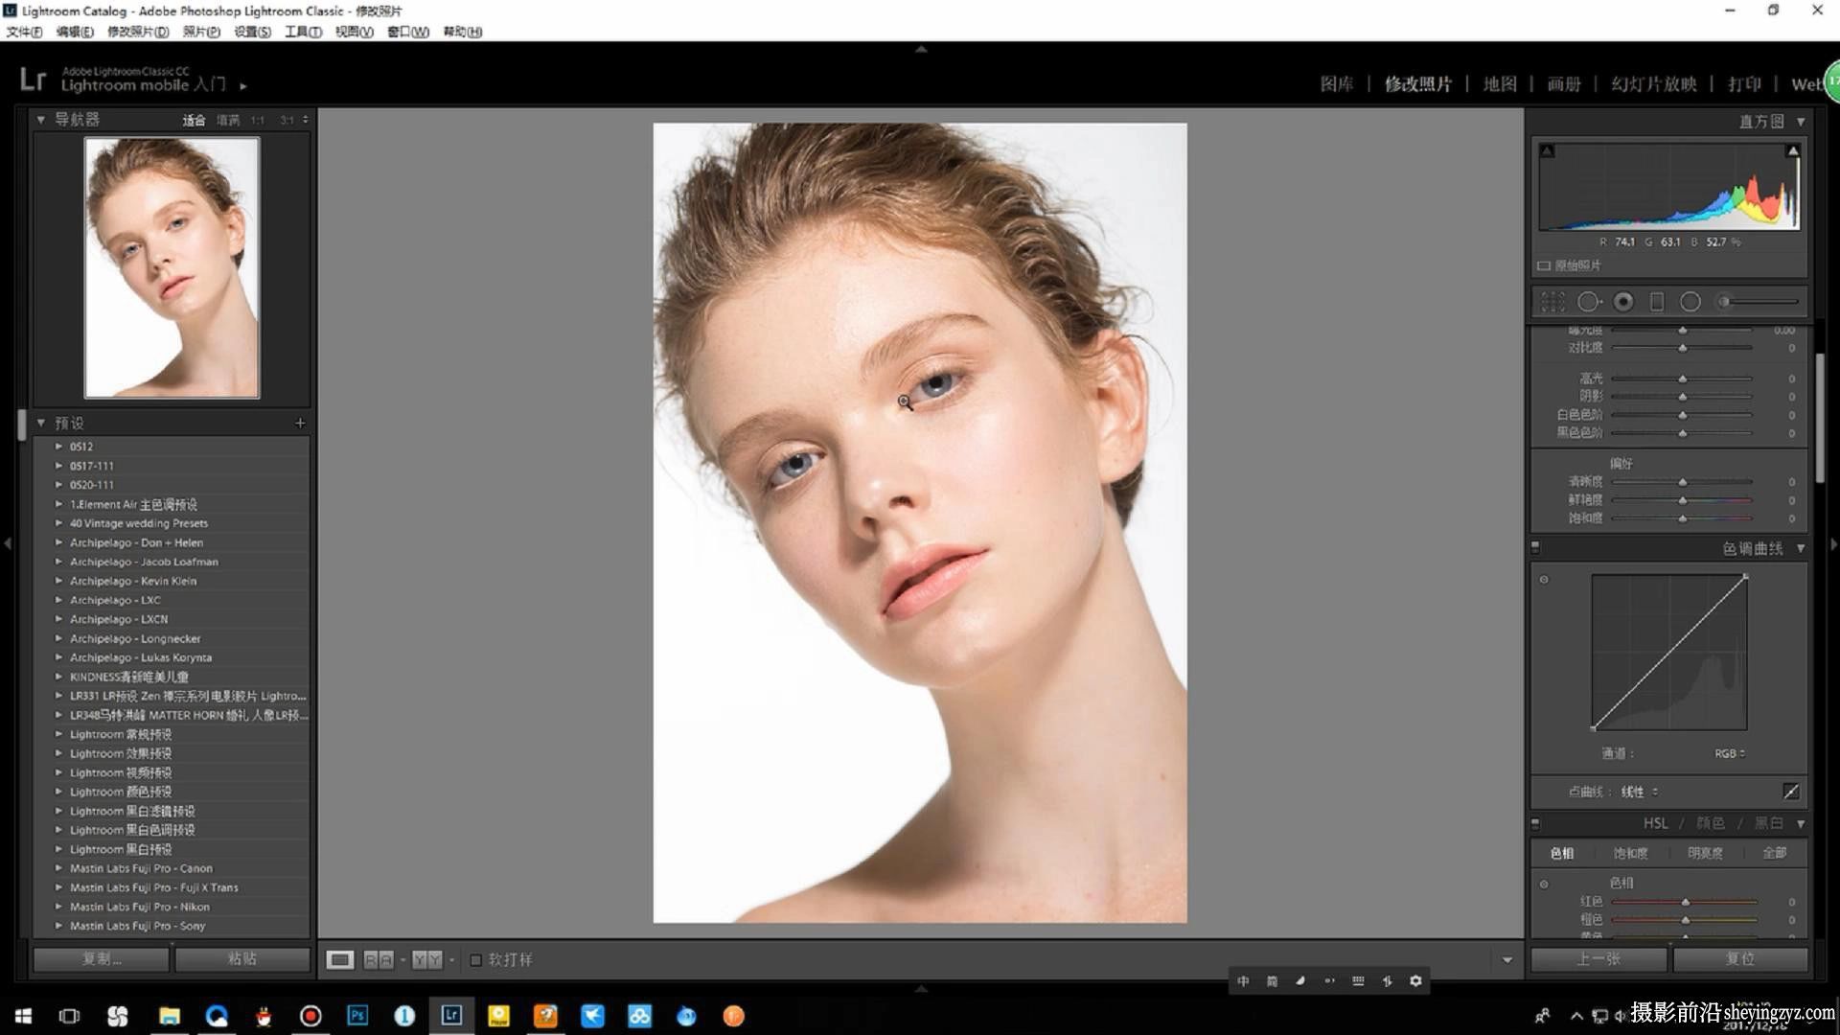
Task: Open the 线性 point curve dropdown
Action: coord(1640,792)
